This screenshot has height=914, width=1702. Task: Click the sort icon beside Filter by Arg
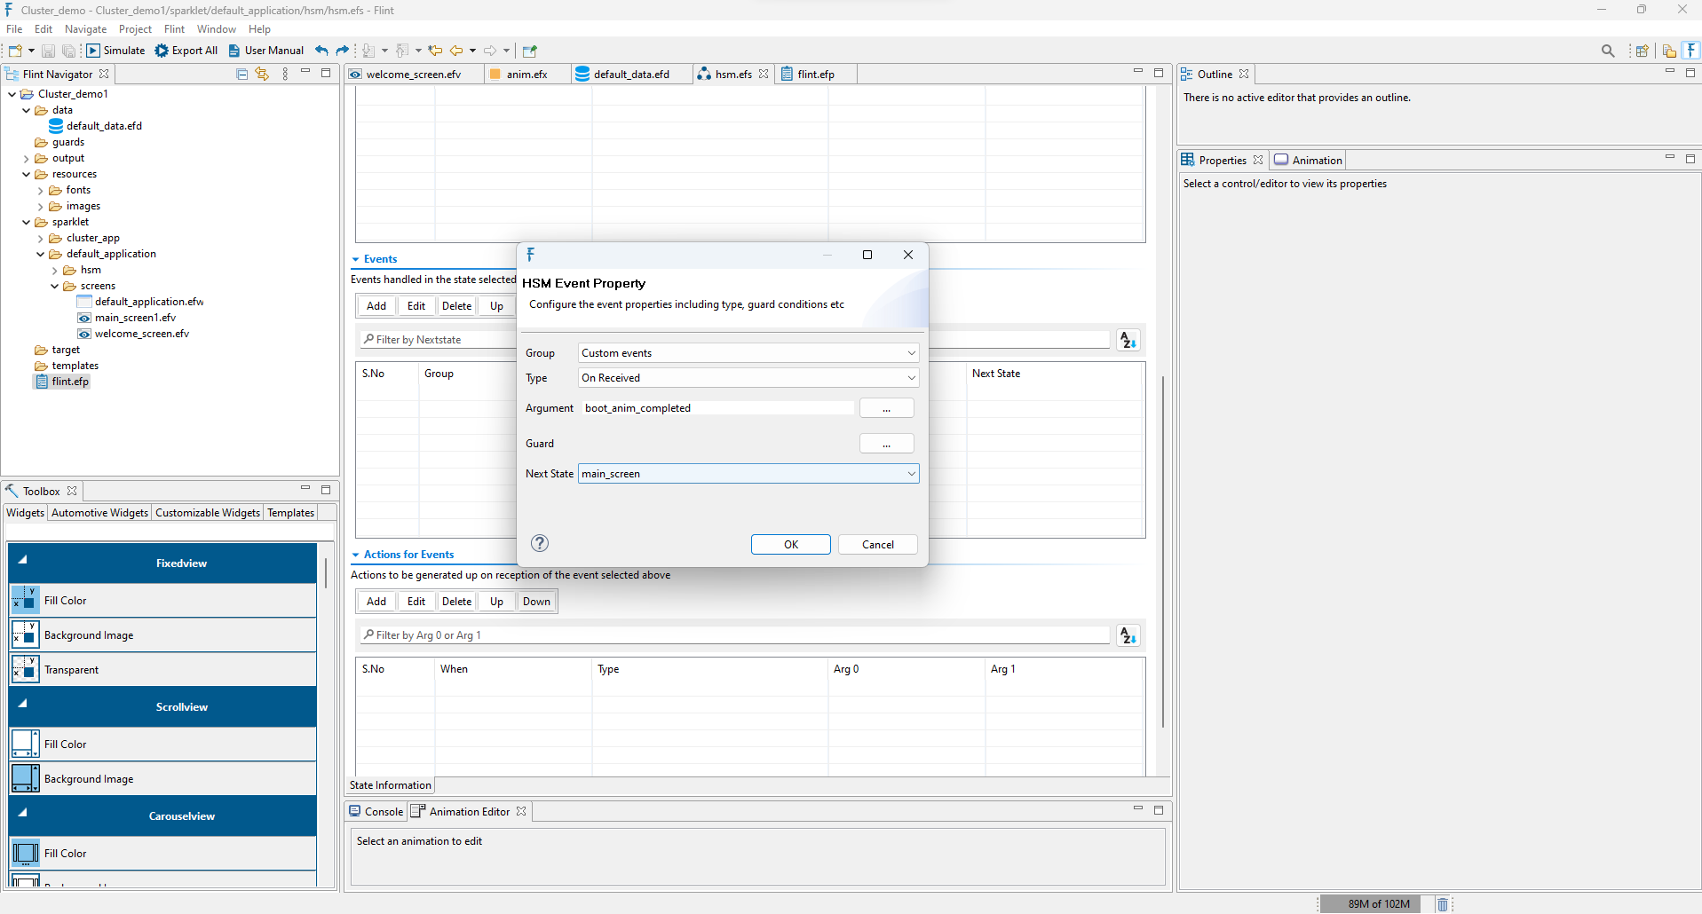click(x=1128, y=635)
